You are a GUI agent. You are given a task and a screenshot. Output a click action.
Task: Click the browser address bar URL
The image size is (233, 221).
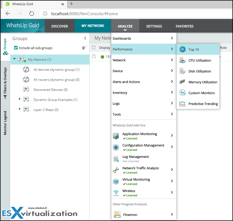tap(85, 14)
